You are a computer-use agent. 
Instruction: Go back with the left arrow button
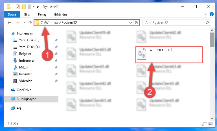point(9,23)
